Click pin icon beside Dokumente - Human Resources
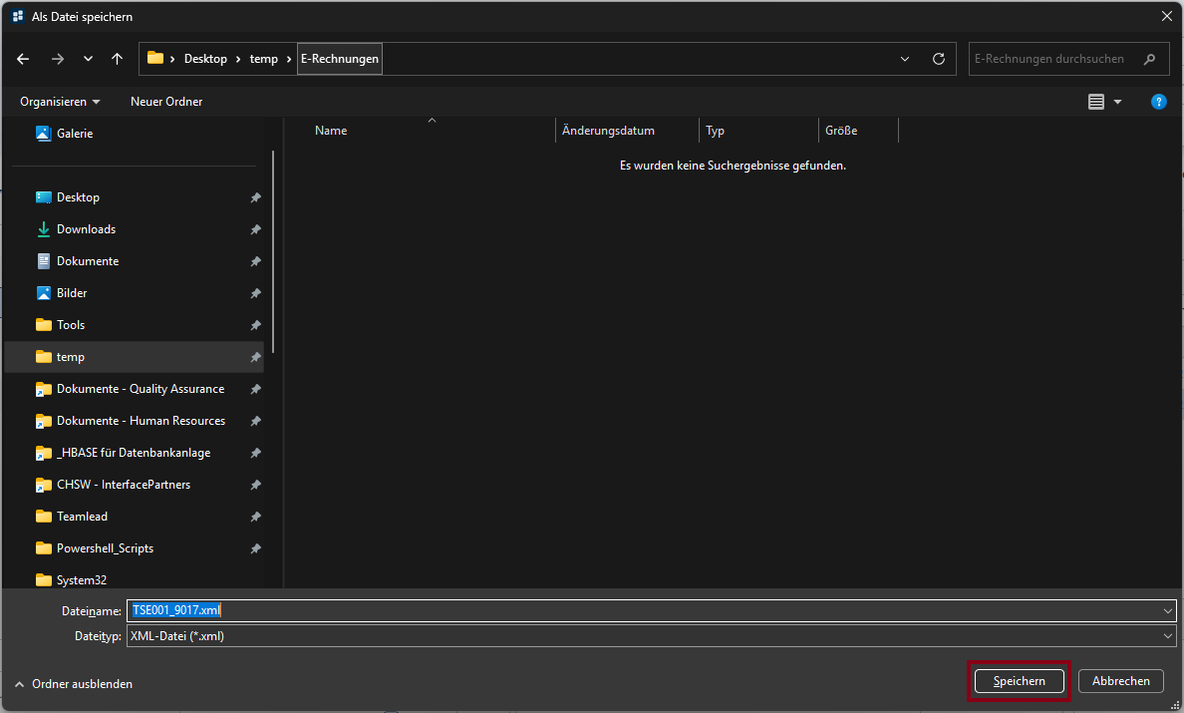Viewport: 1184px width, 713px height. coord(256,421)
